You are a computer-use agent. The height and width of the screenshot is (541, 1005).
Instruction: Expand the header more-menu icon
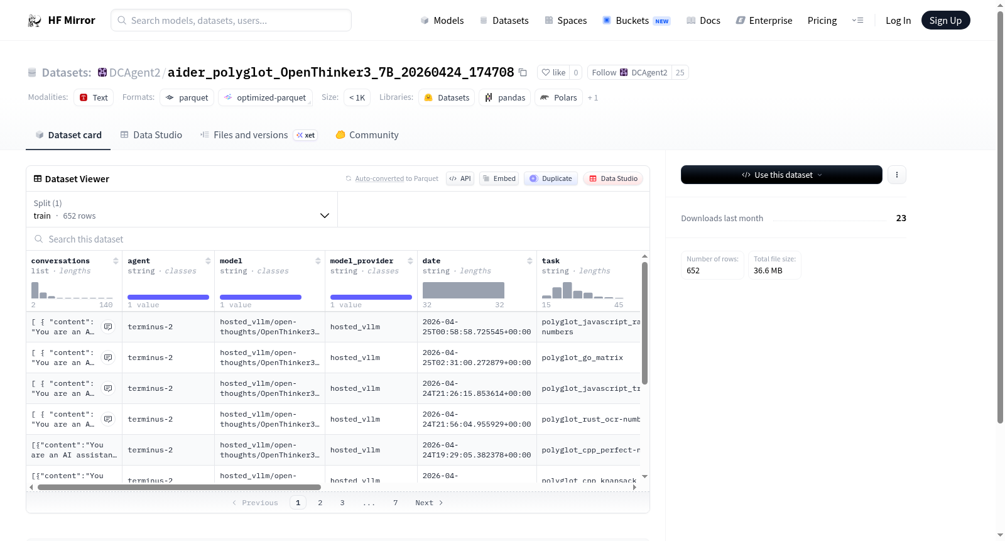pyautogui.click(x=857, y=20)
